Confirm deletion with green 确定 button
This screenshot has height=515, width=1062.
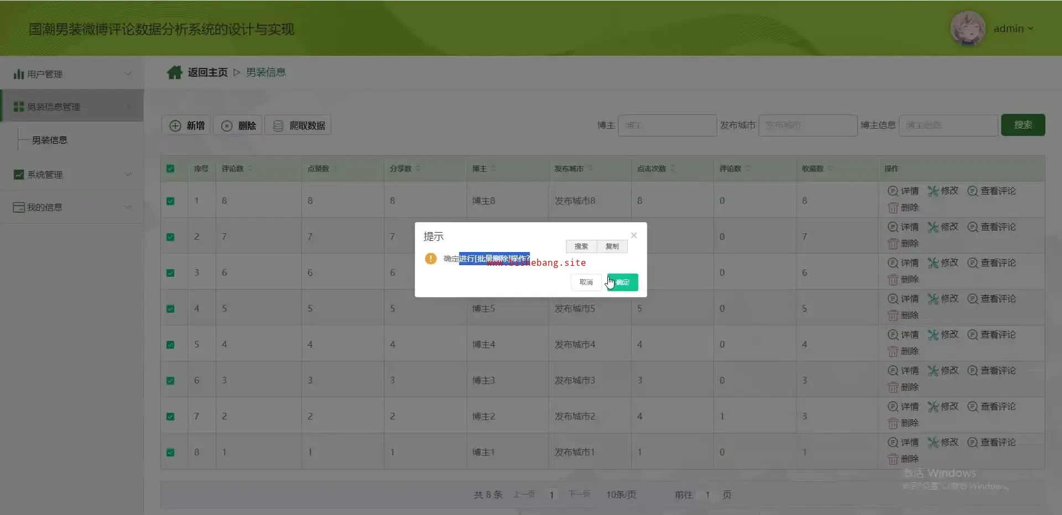click(623, 282)
